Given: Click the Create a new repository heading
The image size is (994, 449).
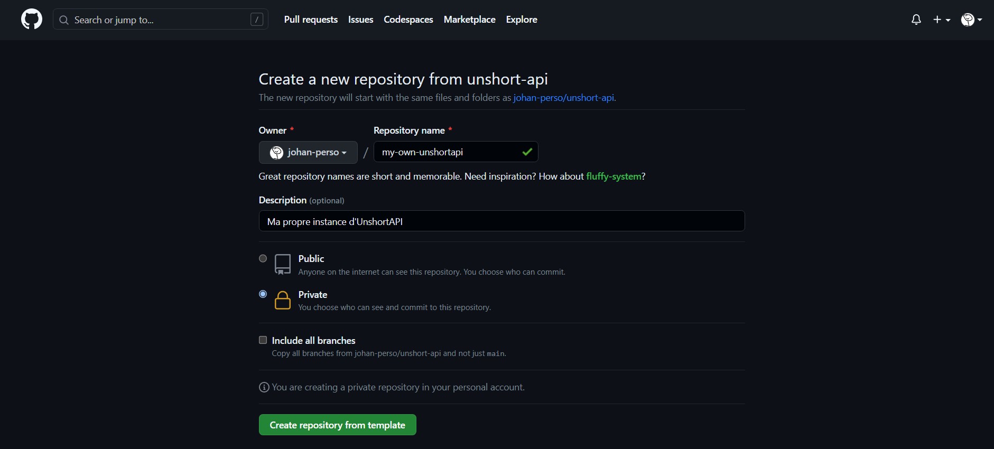Looking at the screenshot, I should [403, 79].
